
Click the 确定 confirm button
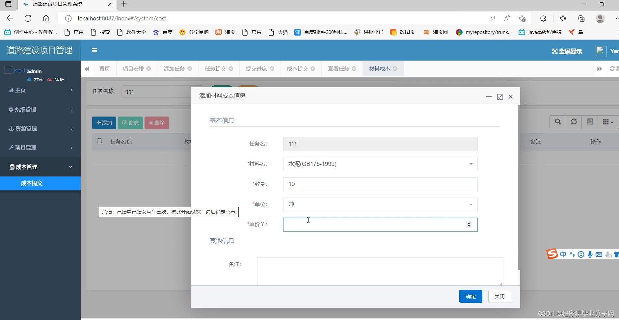[471, 296]
